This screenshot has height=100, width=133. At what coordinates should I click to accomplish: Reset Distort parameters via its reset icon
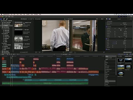click(x=125, y=49)
